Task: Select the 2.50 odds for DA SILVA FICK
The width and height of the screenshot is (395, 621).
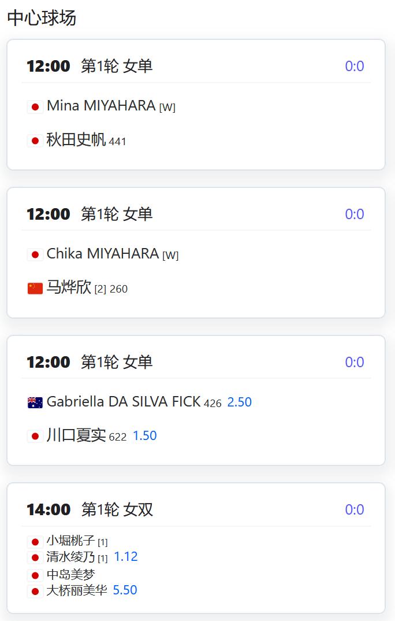Action: tap(239, 402)
